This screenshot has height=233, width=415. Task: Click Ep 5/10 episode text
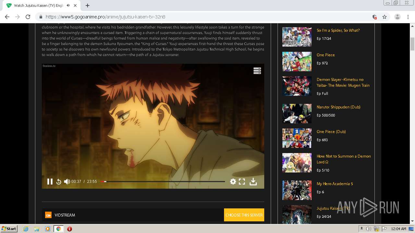click(x=323, y=170)
